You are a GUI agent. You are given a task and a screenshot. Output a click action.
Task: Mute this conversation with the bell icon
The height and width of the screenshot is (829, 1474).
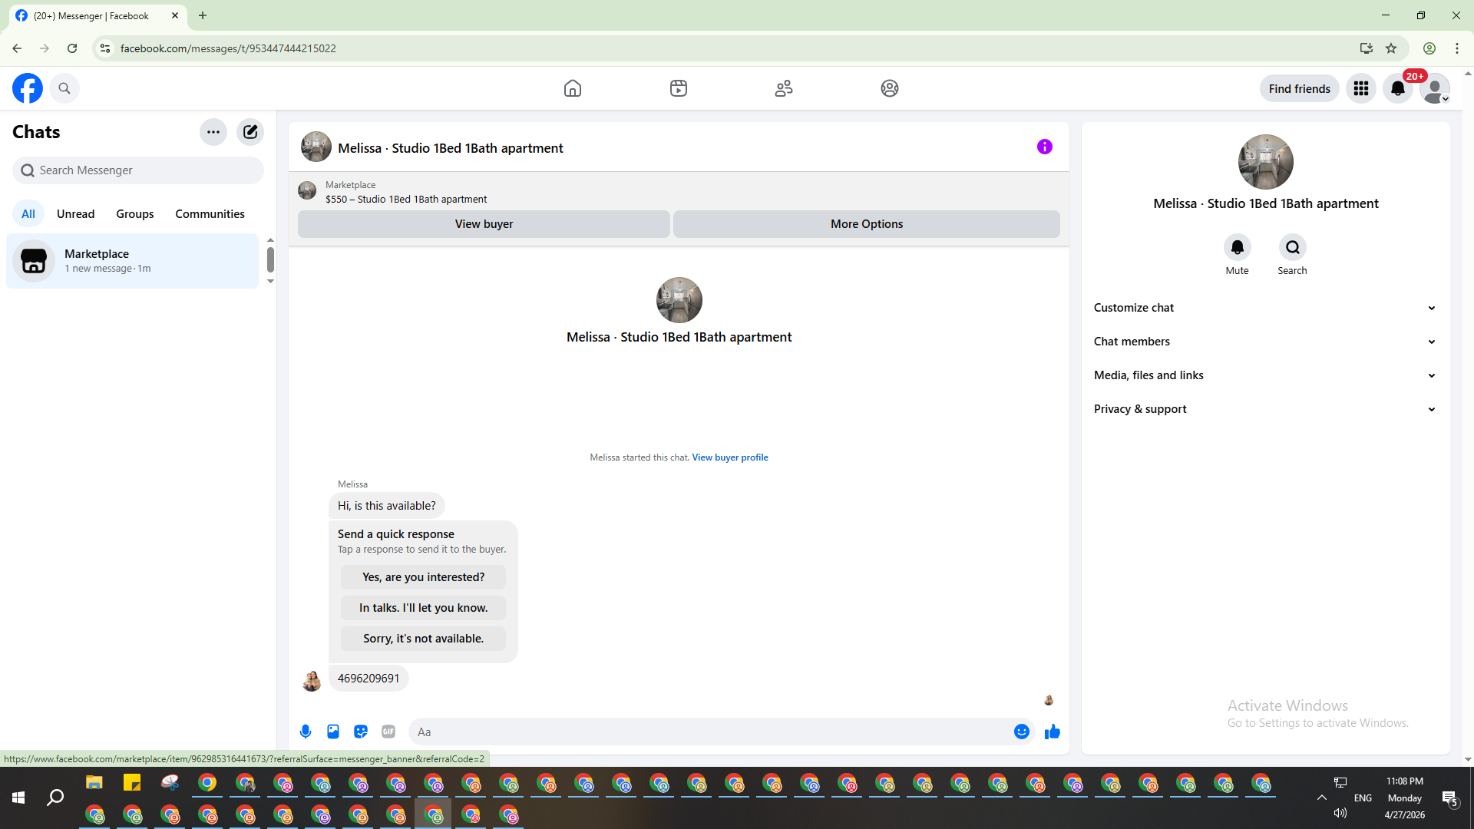(1238, 247)
